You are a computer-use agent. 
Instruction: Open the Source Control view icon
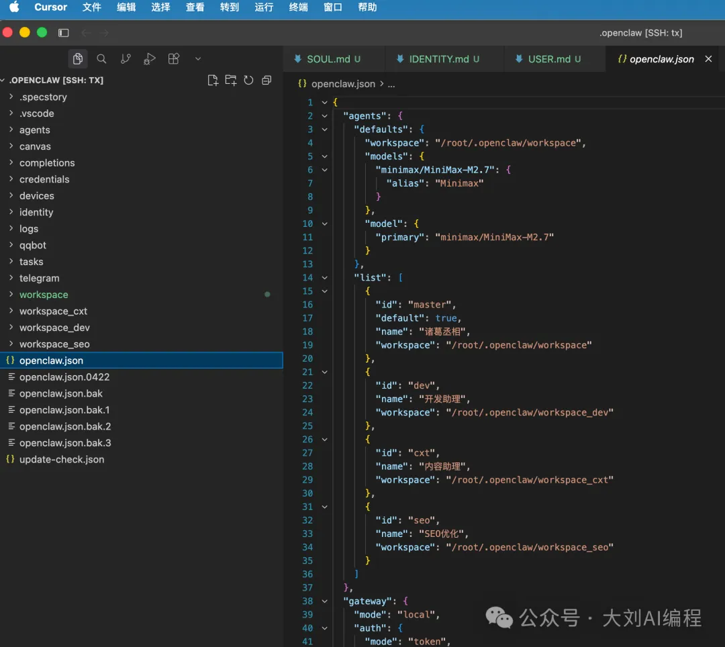tap(126, 59)
